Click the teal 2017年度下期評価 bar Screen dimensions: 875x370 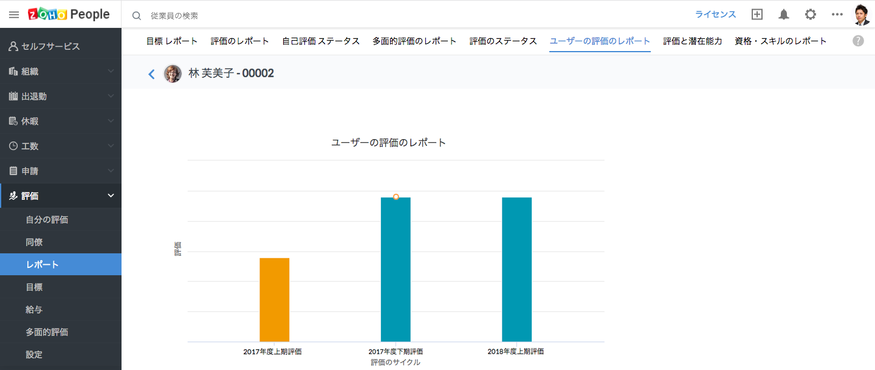[x=396, y=269]
